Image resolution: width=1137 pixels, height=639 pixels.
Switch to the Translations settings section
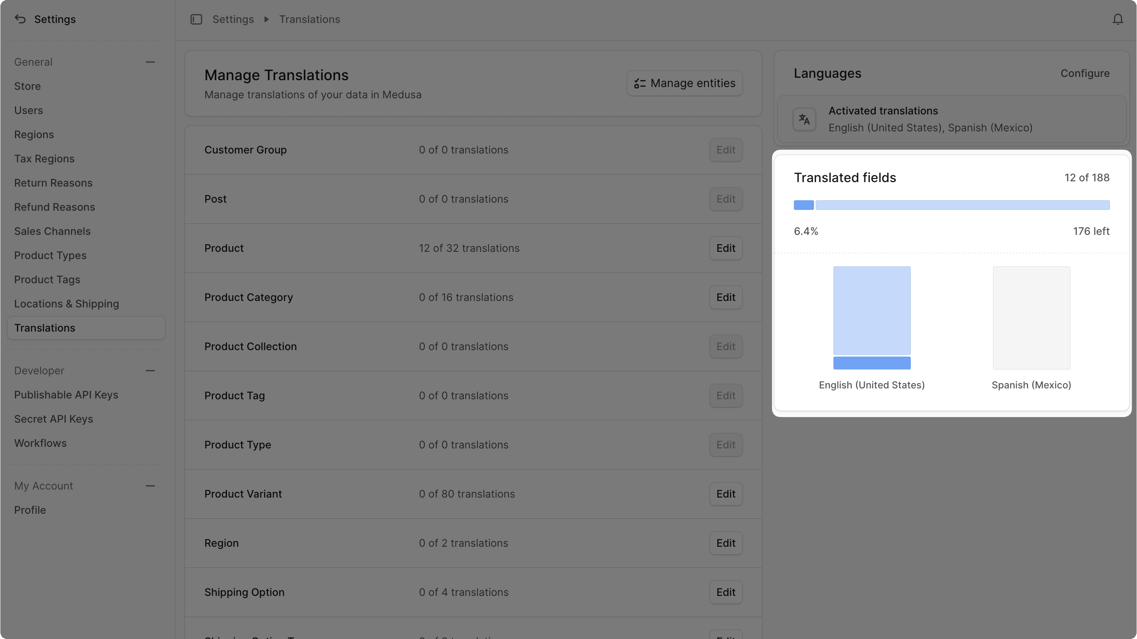click(45, 328)
